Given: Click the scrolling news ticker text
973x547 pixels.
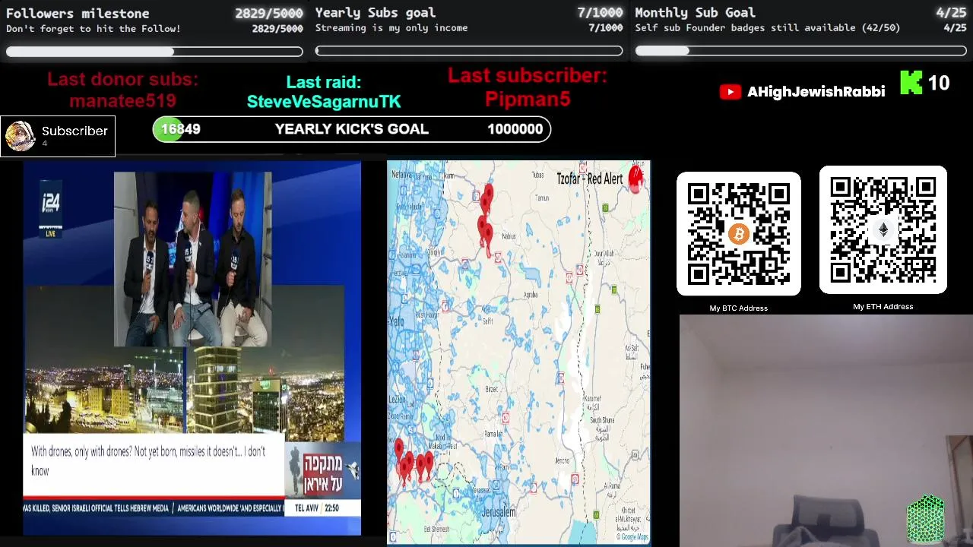Looking at the screenshot, I should tap(153, 507).
